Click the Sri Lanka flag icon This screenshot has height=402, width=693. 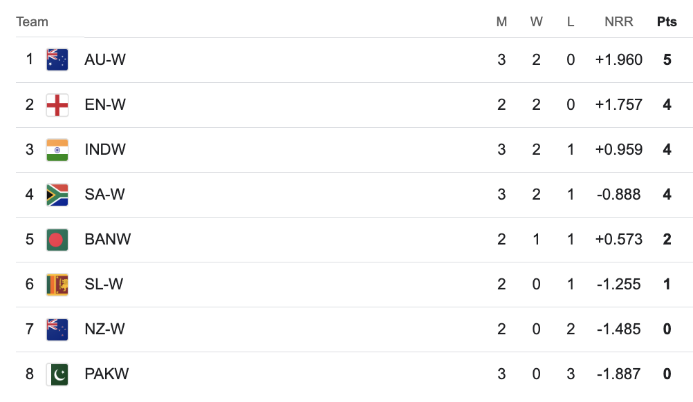[x=57, y=285]
